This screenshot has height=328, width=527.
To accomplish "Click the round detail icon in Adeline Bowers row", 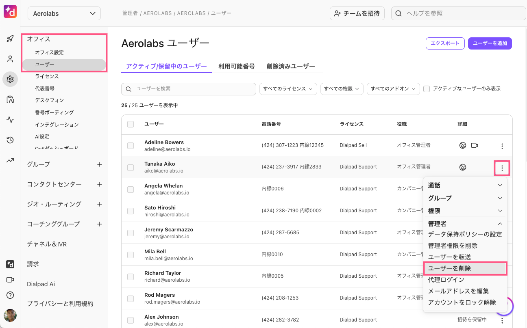I will [x=463, y=145].
